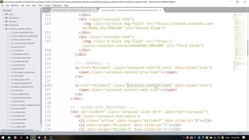Viewport: 249px width, 140px height.
Task: Open 2_2_basic_typography.html in sidebar
Action: tap(22, 32)
